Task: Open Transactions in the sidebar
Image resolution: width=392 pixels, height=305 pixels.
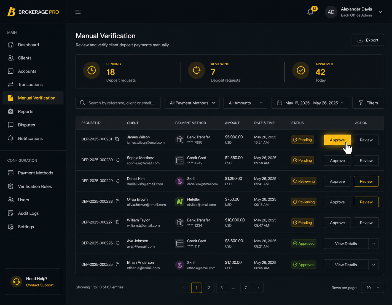Action: (x=33, y=84)
